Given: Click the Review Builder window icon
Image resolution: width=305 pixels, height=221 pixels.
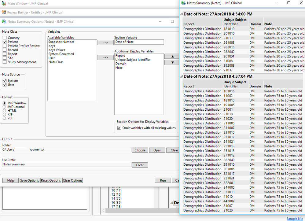Looking at the screenshot, I should [4, 12].
